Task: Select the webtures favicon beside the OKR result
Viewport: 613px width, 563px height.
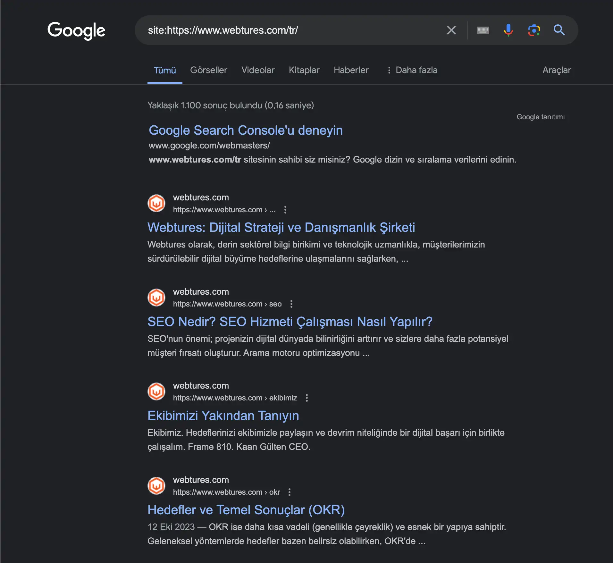Action: click(x=156, y=485)
